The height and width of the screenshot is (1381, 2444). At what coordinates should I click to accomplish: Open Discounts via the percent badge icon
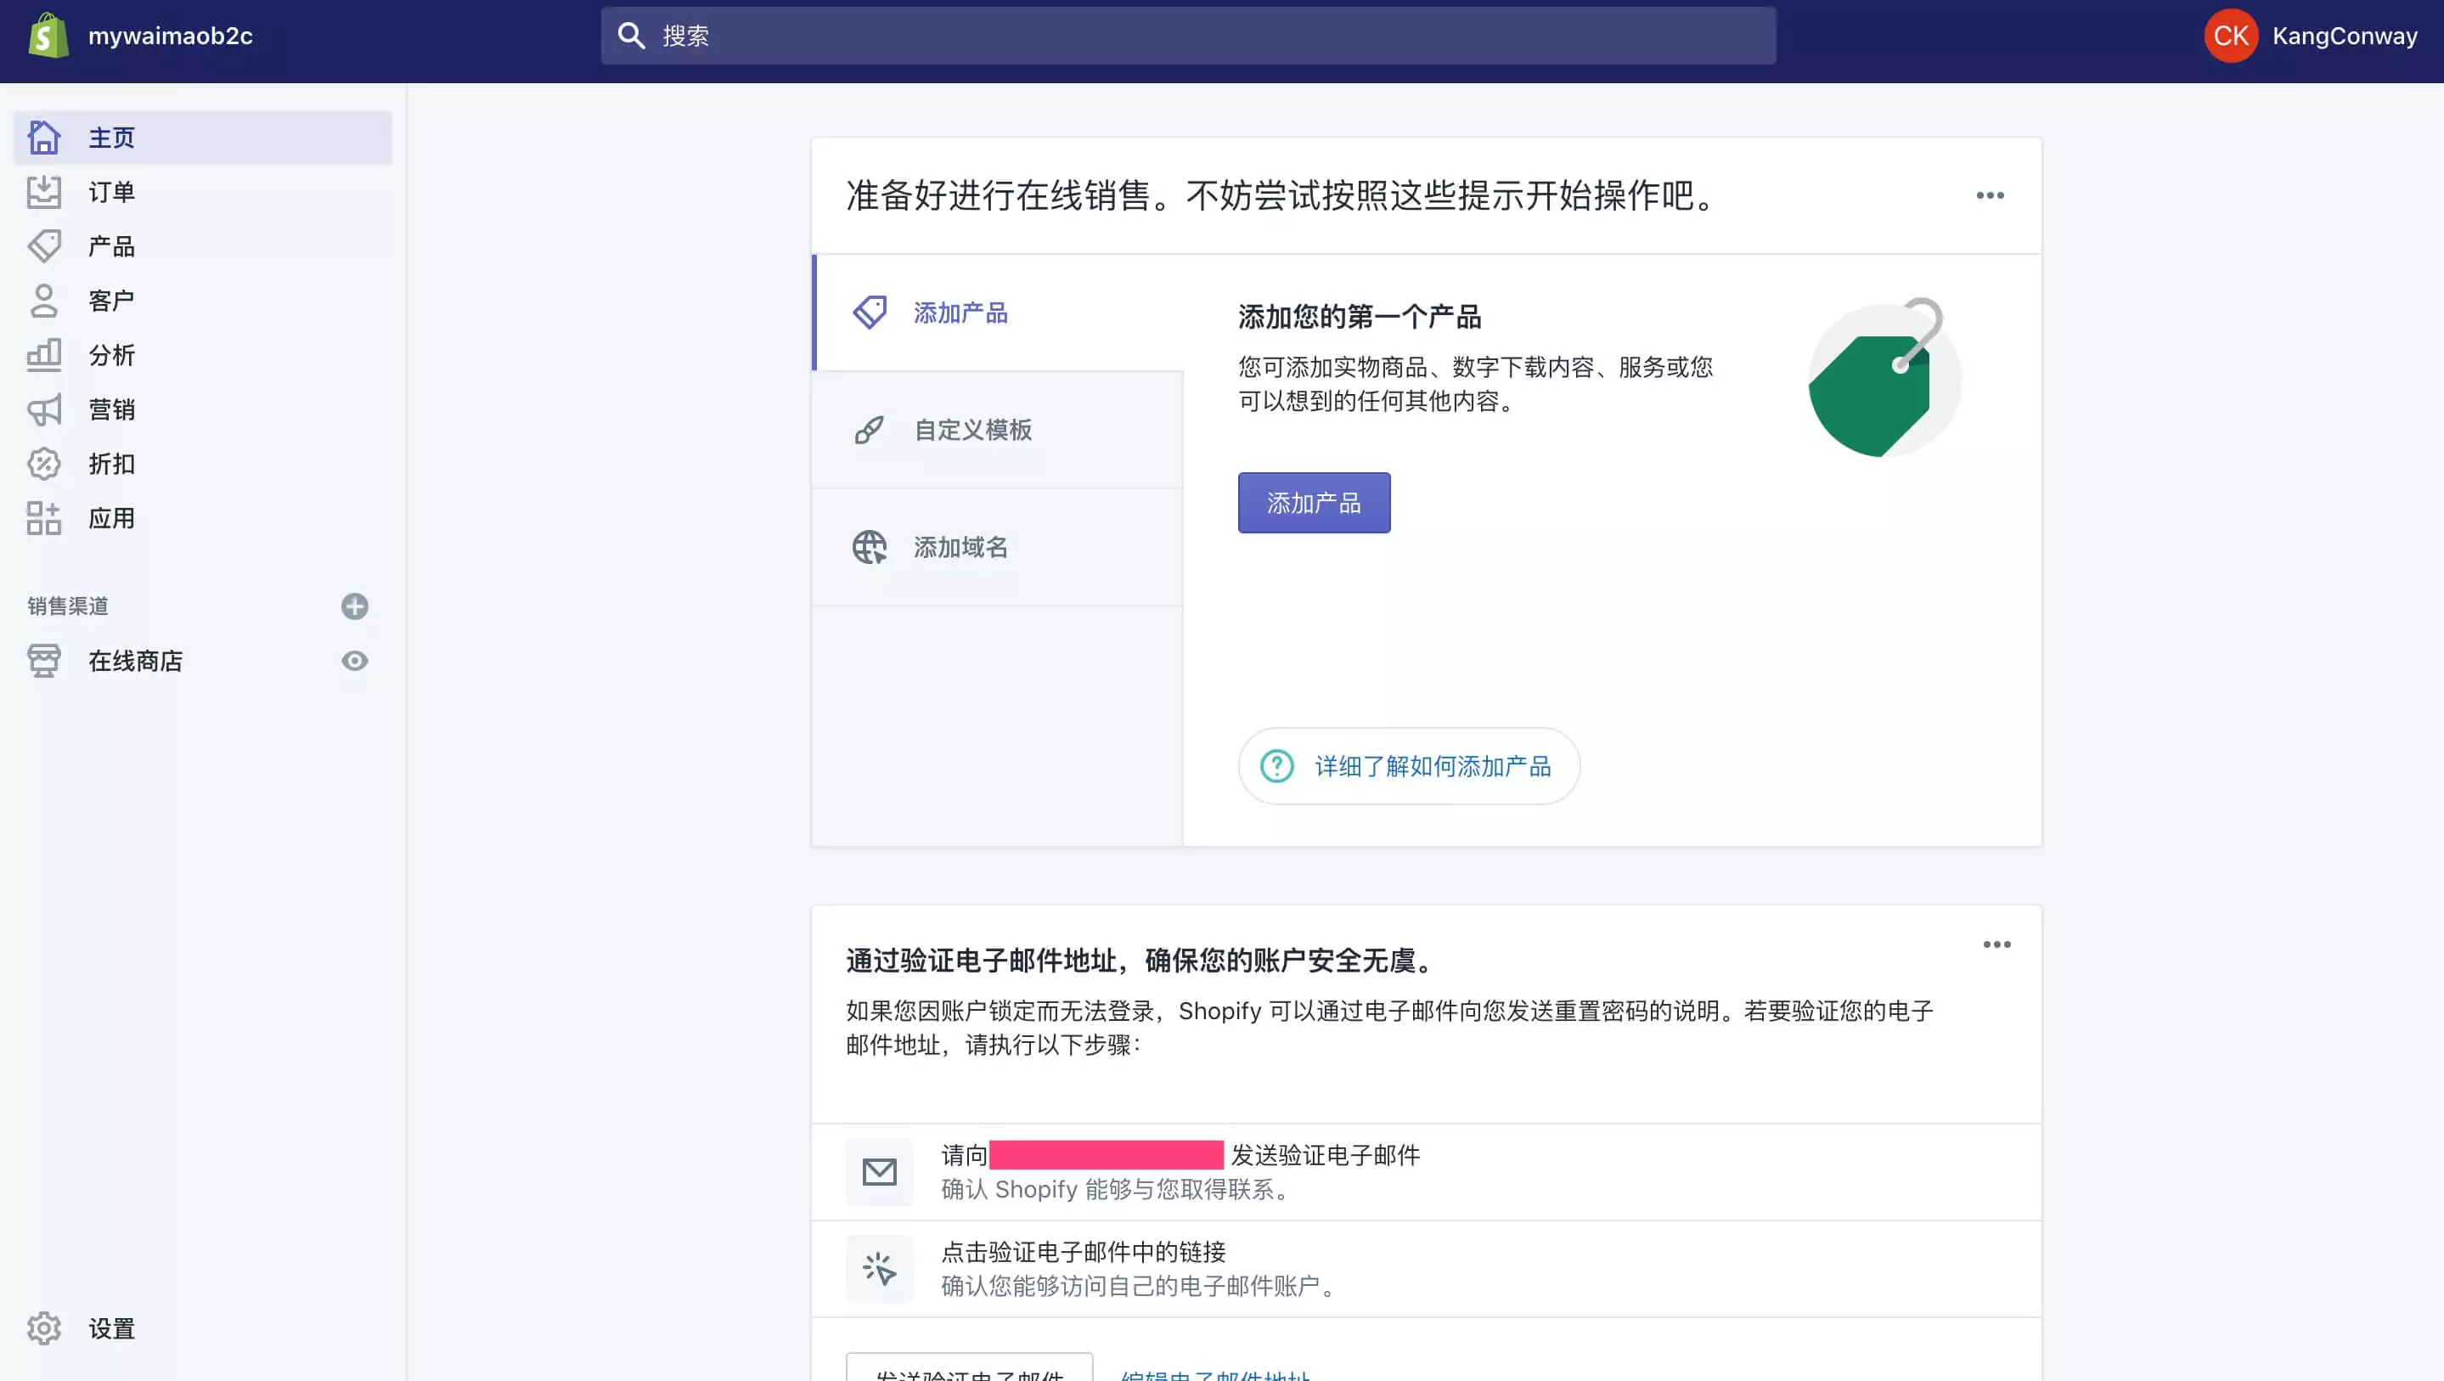[x=43, y=464]
